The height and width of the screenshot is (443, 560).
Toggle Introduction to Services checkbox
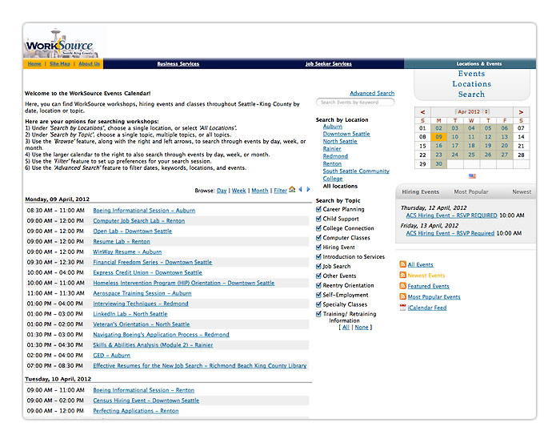tap(318, 256)
